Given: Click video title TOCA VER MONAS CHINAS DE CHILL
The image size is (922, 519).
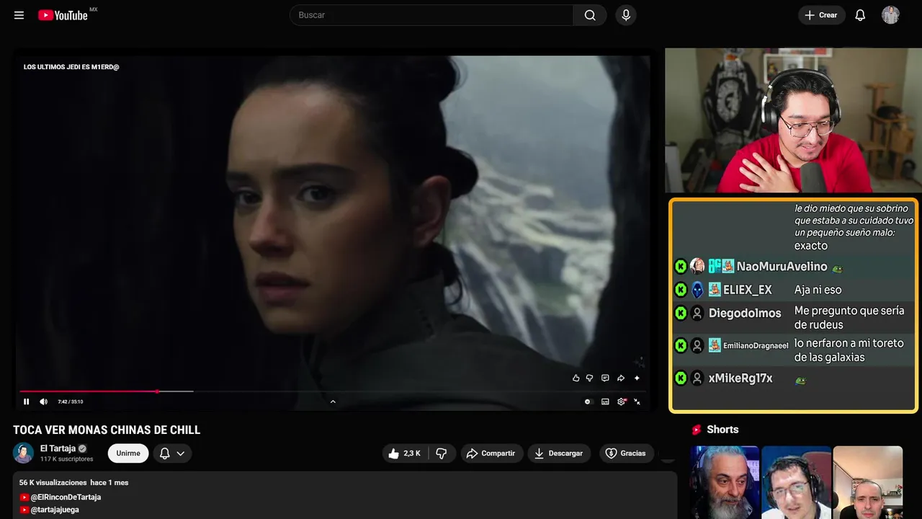Looking at the screenshot, I should [107, 430].
